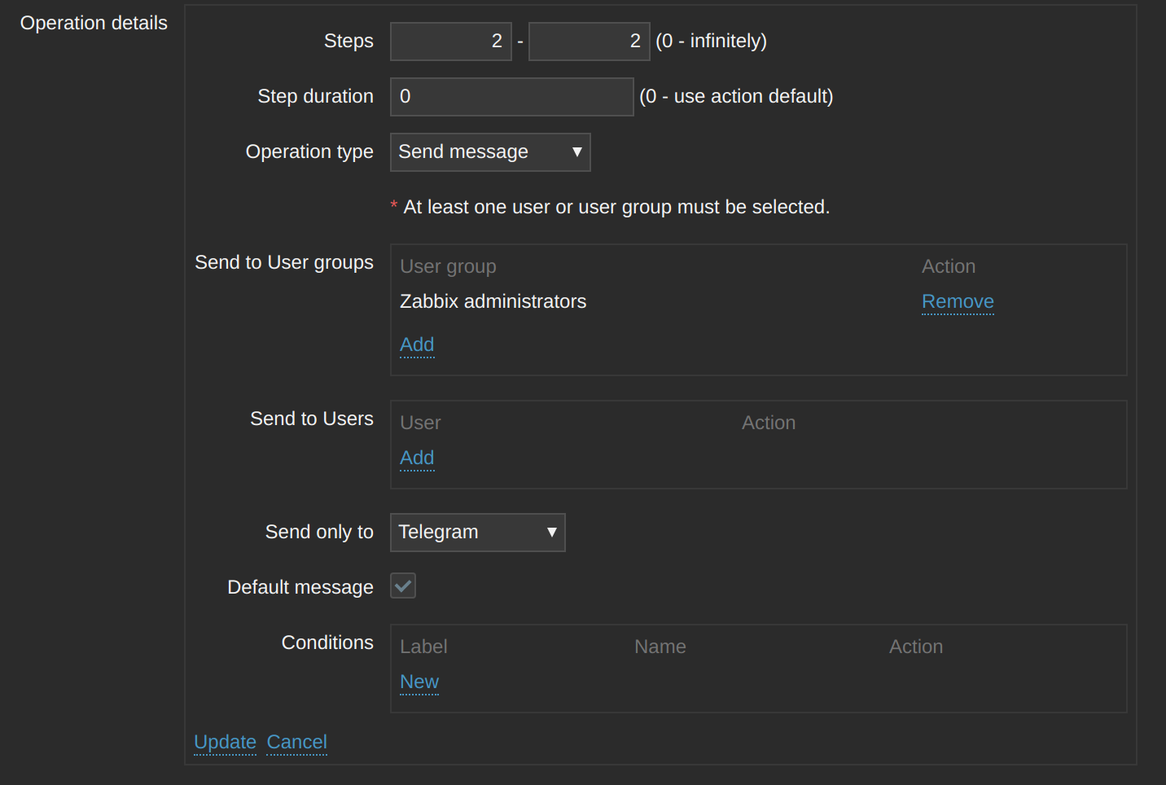The width and height of the screenshot is (1166, 785).
Task: Click the Send only to label
Action: pos(319,533)
